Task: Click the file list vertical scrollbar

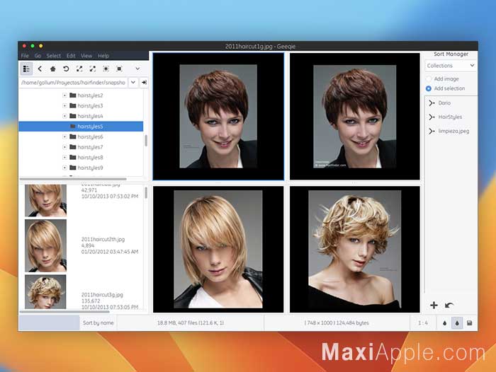Action: click(146, 192)
